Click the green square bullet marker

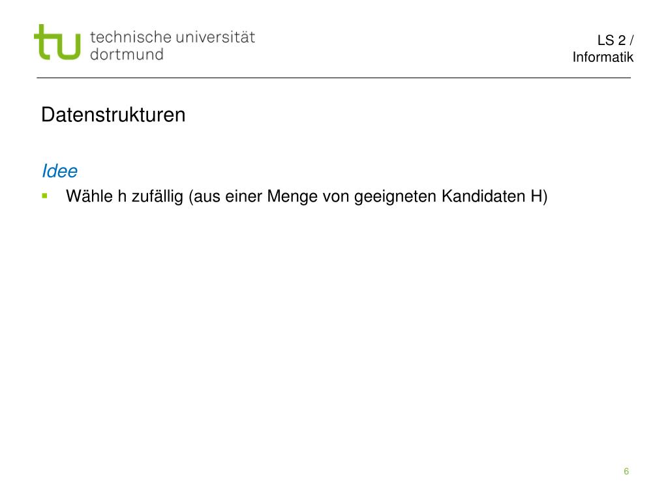45,196
